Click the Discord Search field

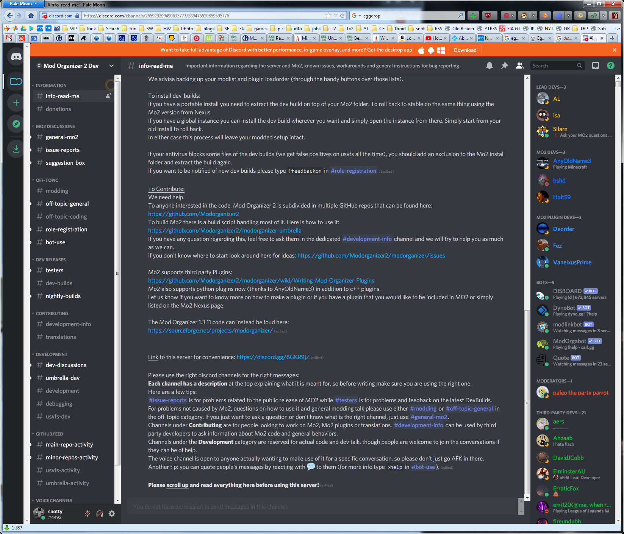point(554,66)
